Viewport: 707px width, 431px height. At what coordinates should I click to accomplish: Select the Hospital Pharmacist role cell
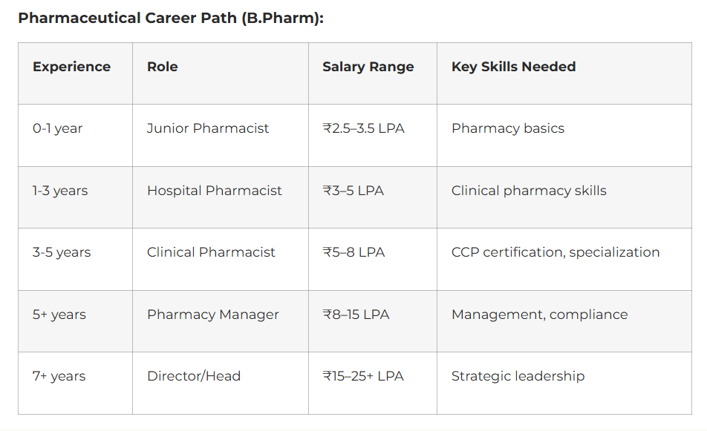coord(215,191)
